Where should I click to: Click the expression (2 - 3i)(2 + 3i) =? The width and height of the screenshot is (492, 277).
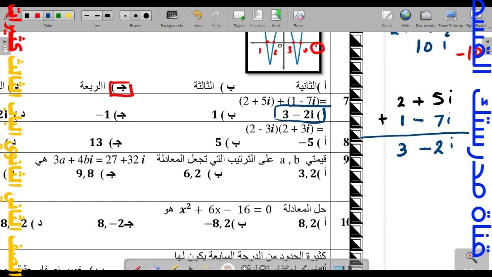pos(285,128)
